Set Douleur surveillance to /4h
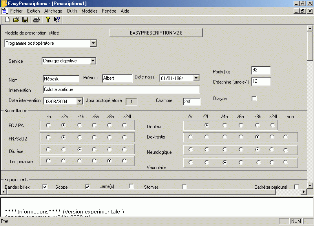This screenshot has height=226, width=314. pyautogui.click(x=225, y=125)
